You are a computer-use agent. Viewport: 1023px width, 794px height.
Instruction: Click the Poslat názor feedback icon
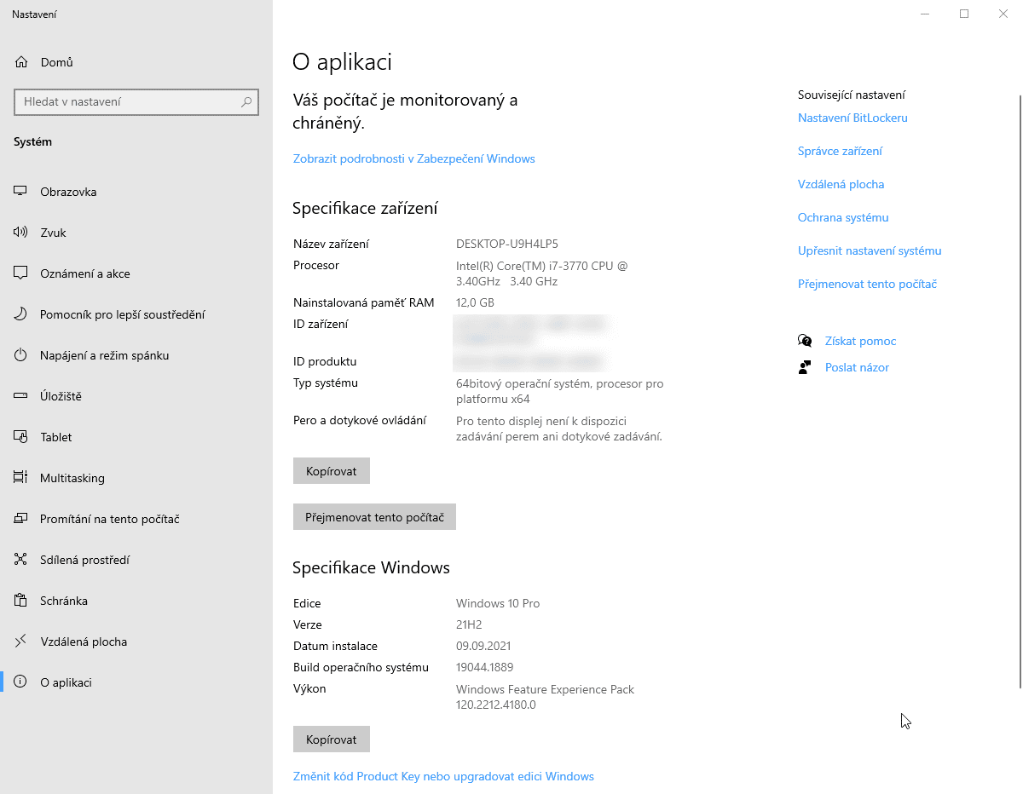[x=805, y=367]
